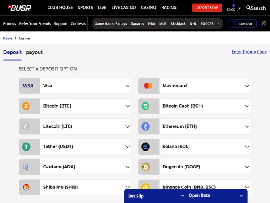270x203 pixels.
Task: Click the orange Bitcoin (BTC) icon
Action: pyautogui.click(x=26, y=106)
